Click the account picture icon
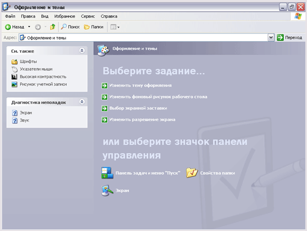Image resolution: width=307 pixels, height=231 pixels. point(14,85)
